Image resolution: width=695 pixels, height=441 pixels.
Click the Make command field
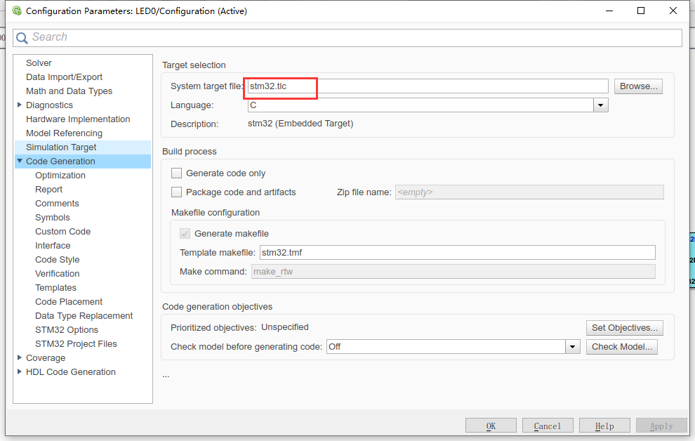[454, 272]
